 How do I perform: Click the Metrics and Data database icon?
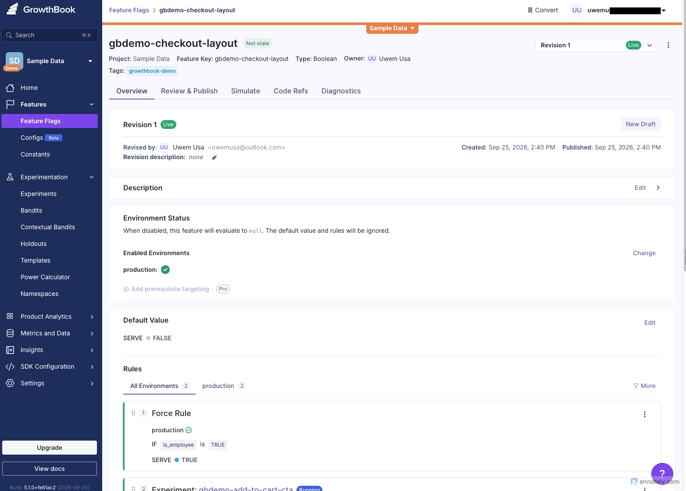coord(10,333)
